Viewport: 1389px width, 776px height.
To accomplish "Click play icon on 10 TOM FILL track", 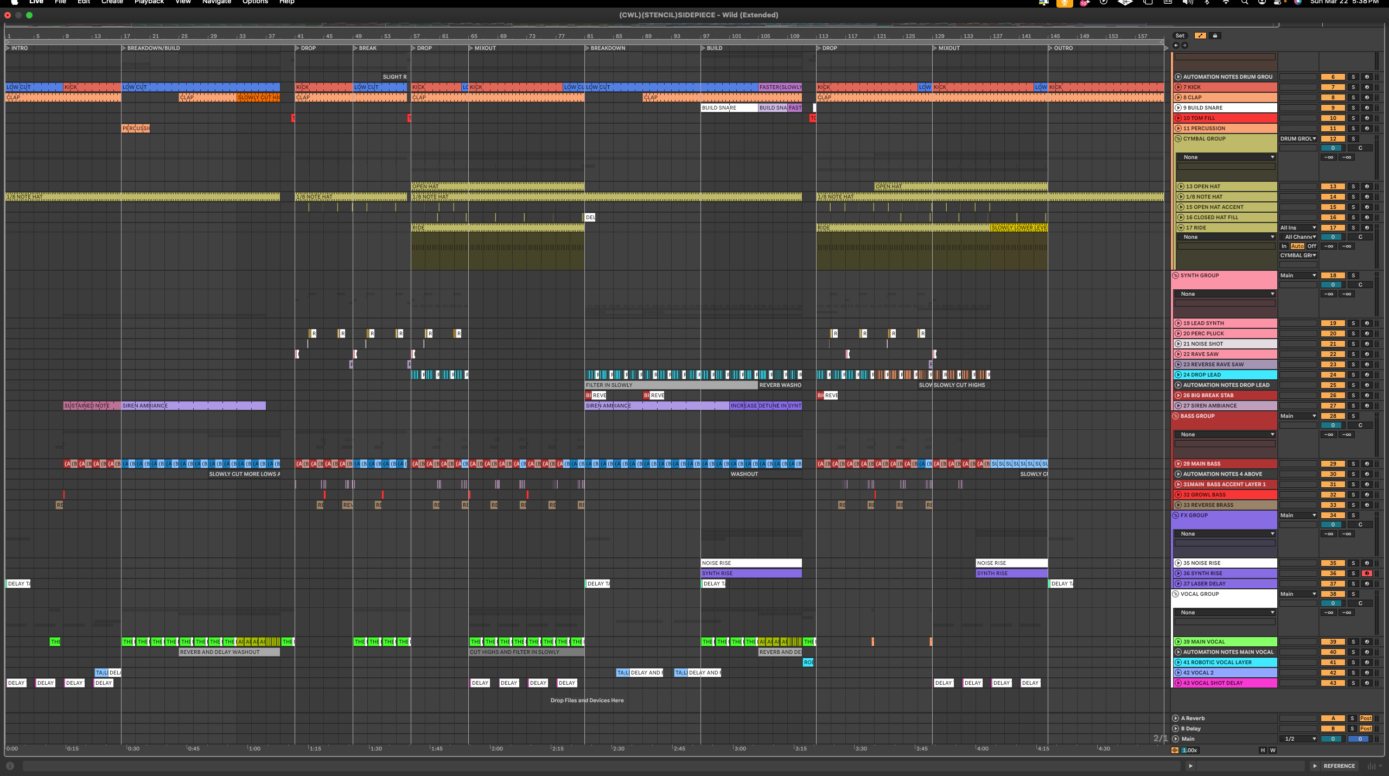I will pyautogui.click(x=1178, y=118).
